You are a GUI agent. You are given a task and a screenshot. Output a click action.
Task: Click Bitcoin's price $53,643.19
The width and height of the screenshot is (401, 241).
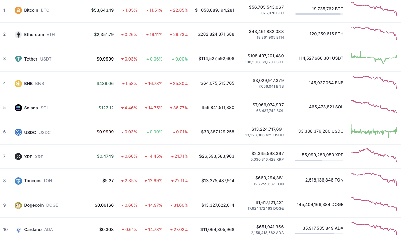102,10
